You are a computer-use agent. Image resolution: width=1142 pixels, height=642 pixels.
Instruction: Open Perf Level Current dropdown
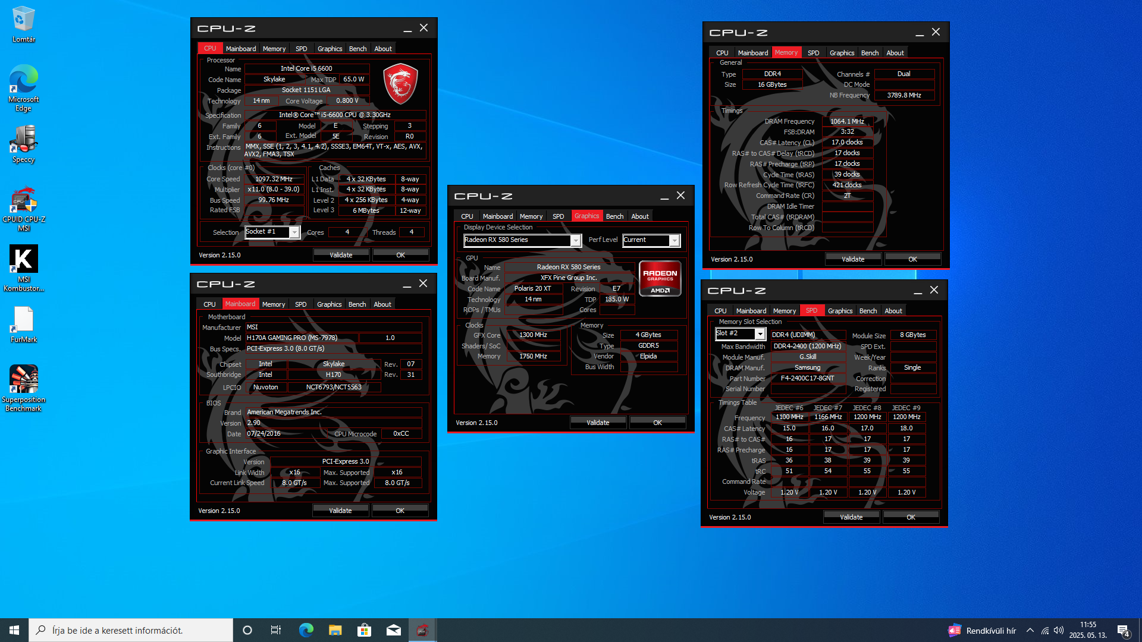(x=651, y=240)
